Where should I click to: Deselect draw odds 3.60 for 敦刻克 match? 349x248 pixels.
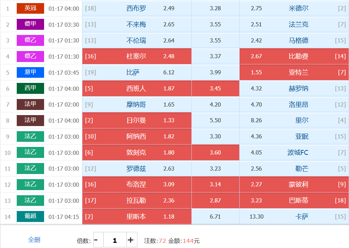point(215,152)
